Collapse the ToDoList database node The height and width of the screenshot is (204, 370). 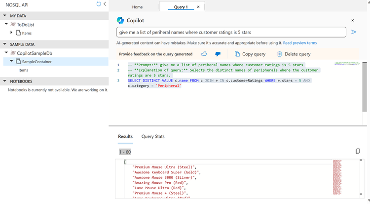pyautogui.click(x=6, y=24)
